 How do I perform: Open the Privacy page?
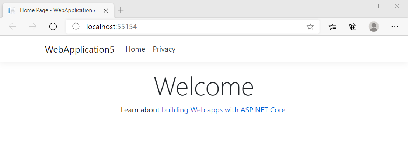[164, 49]
